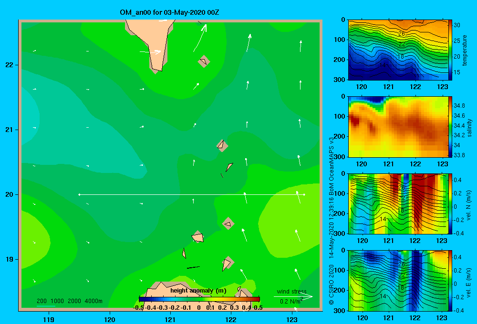Select tick value 34.8 on salinity colorbar
The image size is (477, 324).
pyautogui.click(x=459, y=105)
